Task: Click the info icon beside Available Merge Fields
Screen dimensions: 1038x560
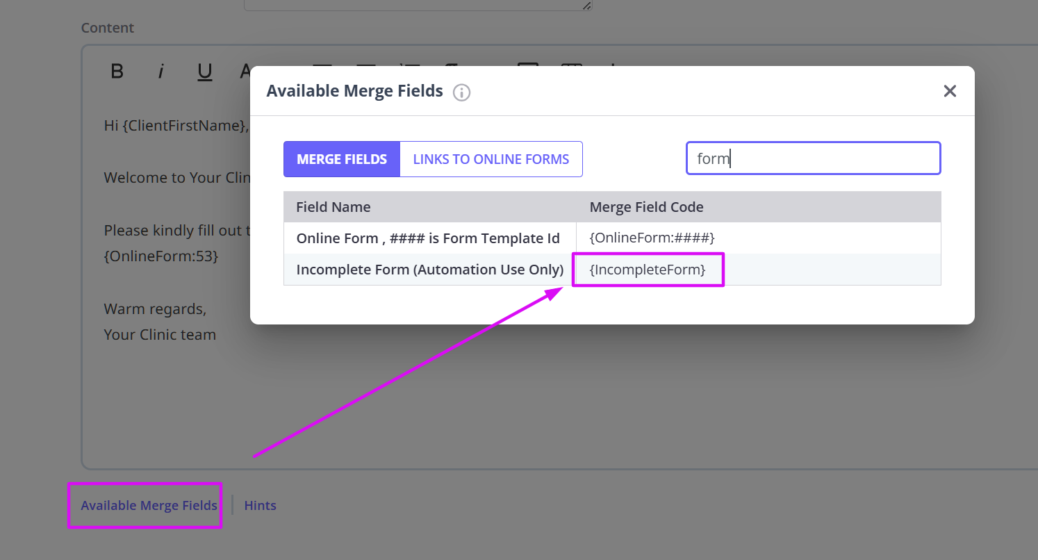Action: click(461, 92)
